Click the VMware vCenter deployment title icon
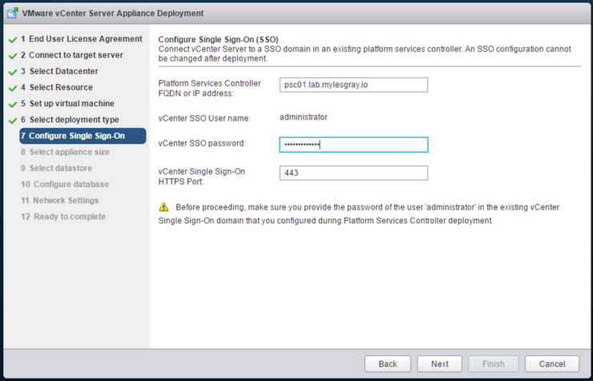 (13, 13)
